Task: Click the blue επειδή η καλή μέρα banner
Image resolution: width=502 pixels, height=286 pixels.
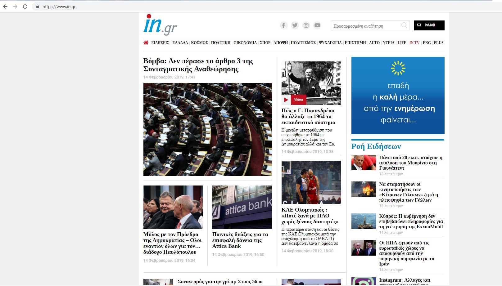Action: [x=398, y=96]
